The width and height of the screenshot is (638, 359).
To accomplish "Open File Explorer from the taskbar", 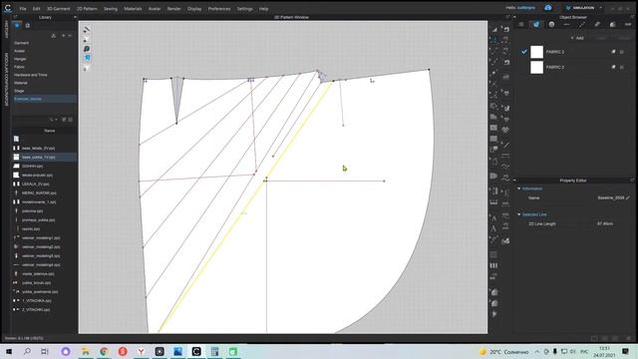I will coord(86,351).
